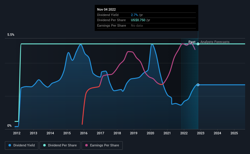Select 2020 on the x-axis
The height and width of the screenshot is (154, 250).
[151, 133]
